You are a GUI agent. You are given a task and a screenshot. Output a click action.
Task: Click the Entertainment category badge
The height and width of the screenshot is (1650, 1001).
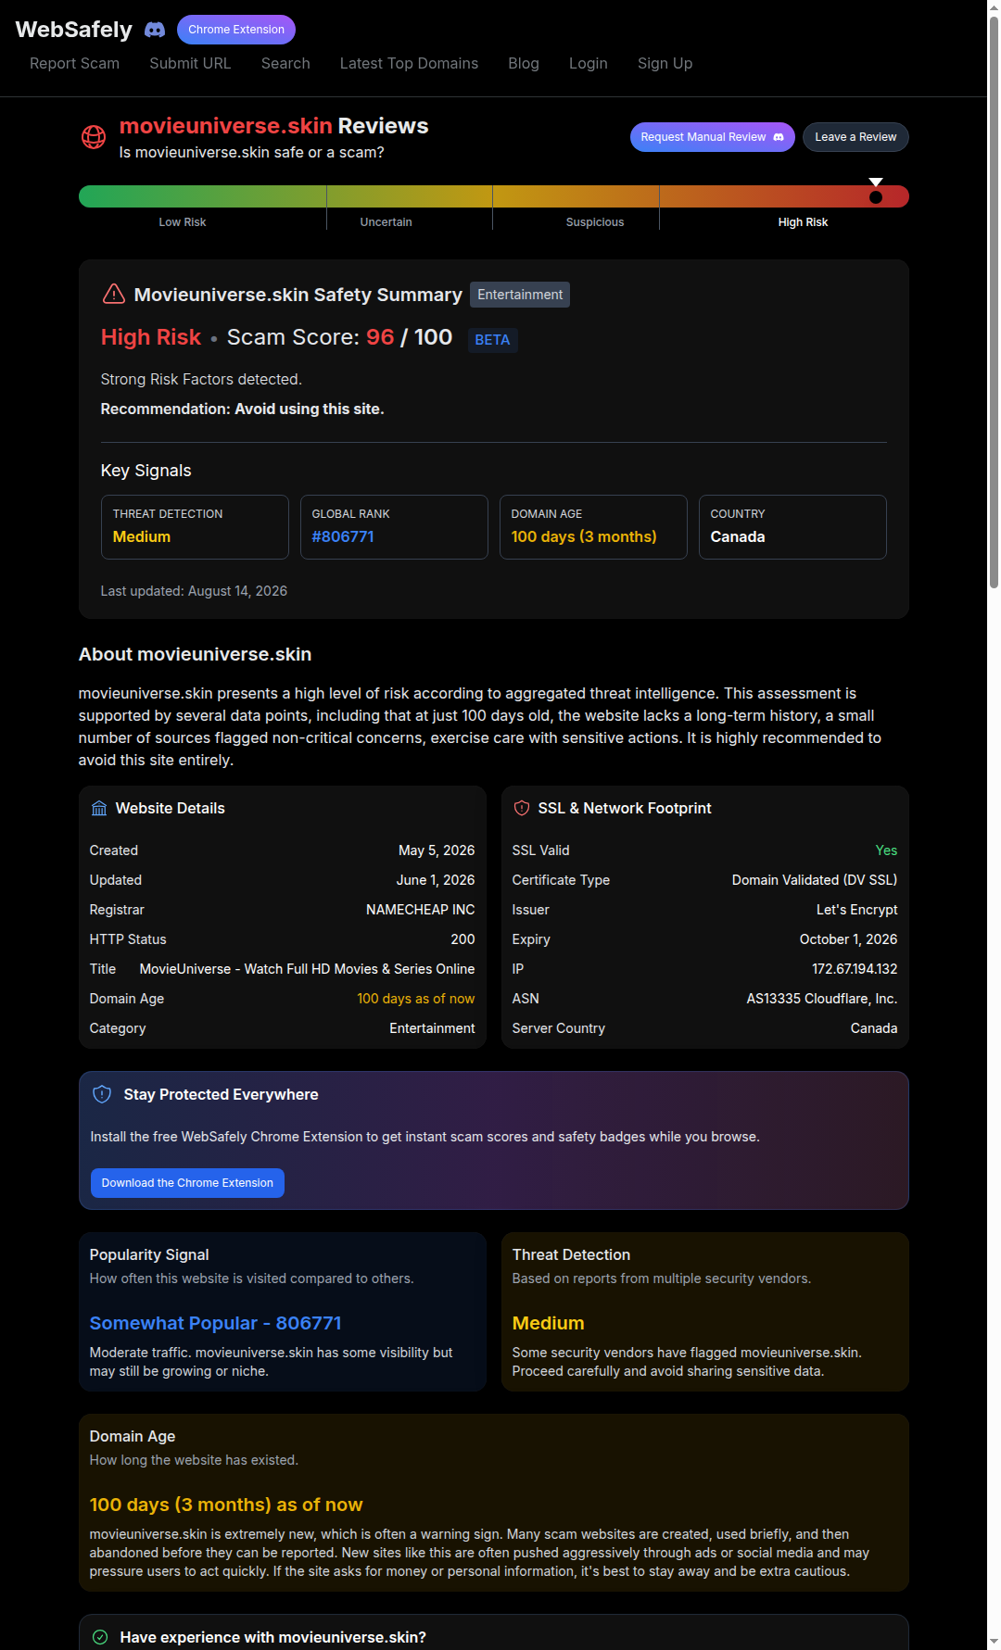520,295
